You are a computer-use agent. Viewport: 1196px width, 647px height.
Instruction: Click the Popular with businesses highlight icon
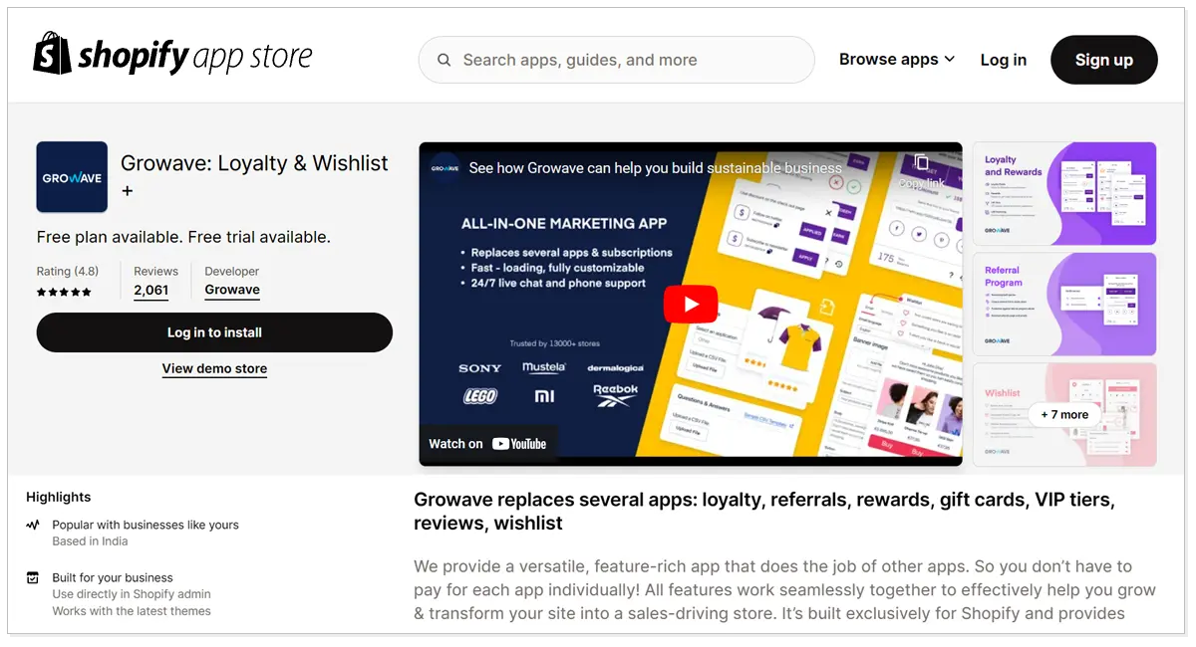33,525
